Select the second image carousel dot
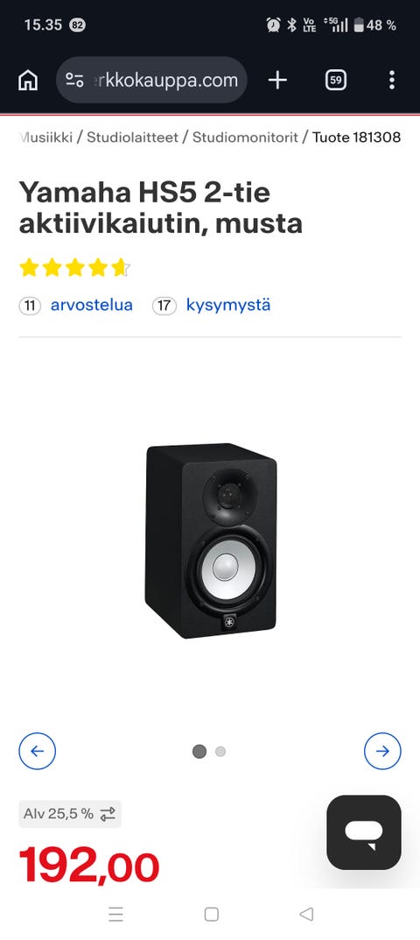Image resolution: width=420 pixels, height=940 pixels. pos(220,751)
